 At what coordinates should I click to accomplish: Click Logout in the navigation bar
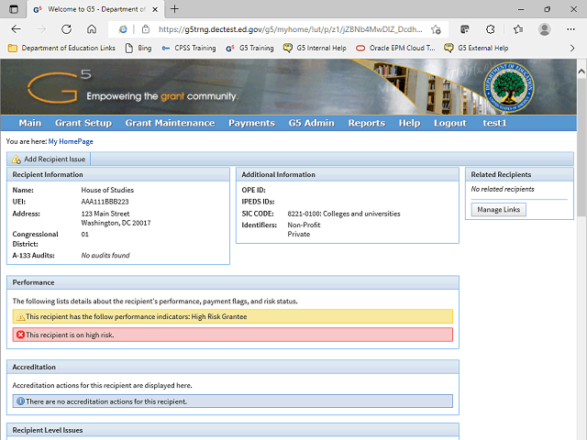pyautogui.click(x=449, y=123)
